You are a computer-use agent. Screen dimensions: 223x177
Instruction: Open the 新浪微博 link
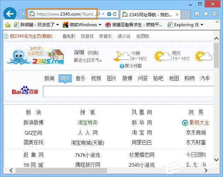33,122
